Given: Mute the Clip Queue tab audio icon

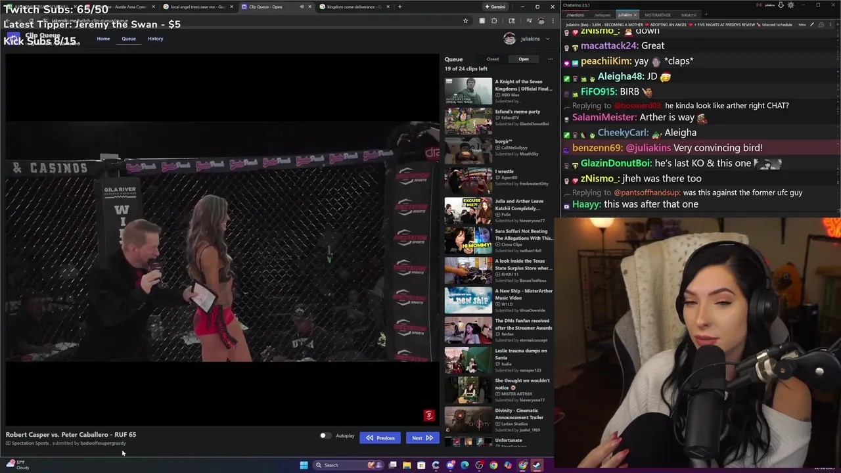Looking at the screenshot, I should (x=302, y=7).
